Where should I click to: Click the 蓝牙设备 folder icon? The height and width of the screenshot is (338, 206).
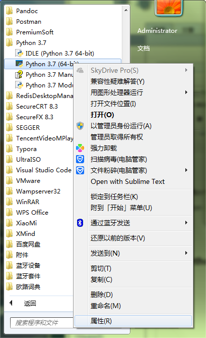coord(9,265)
